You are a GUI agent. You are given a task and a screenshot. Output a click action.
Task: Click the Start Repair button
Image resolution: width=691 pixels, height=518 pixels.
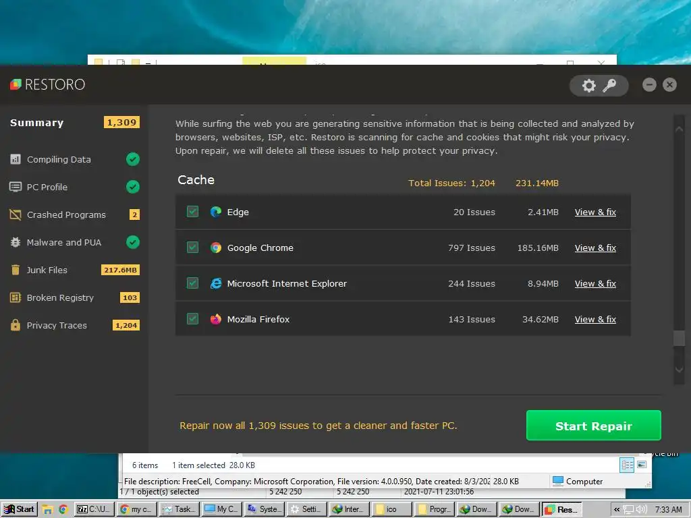(x=594, y=426)
